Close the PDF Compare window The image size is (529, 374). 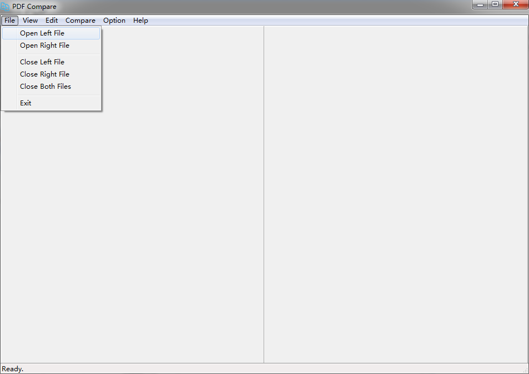516,4
